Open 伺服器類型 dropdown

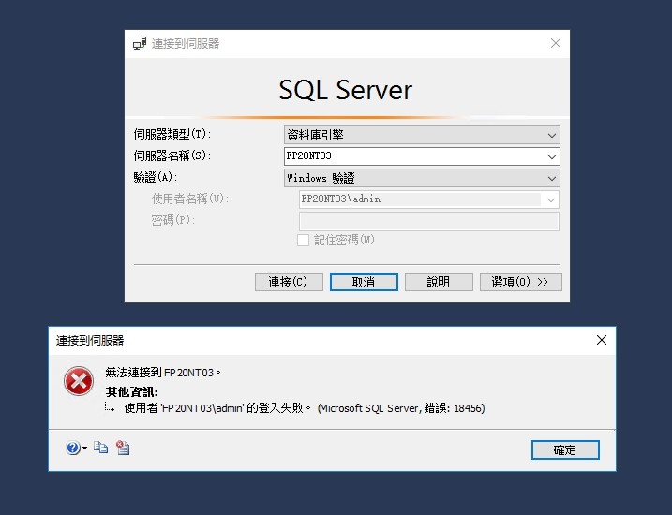coord(422,135)
